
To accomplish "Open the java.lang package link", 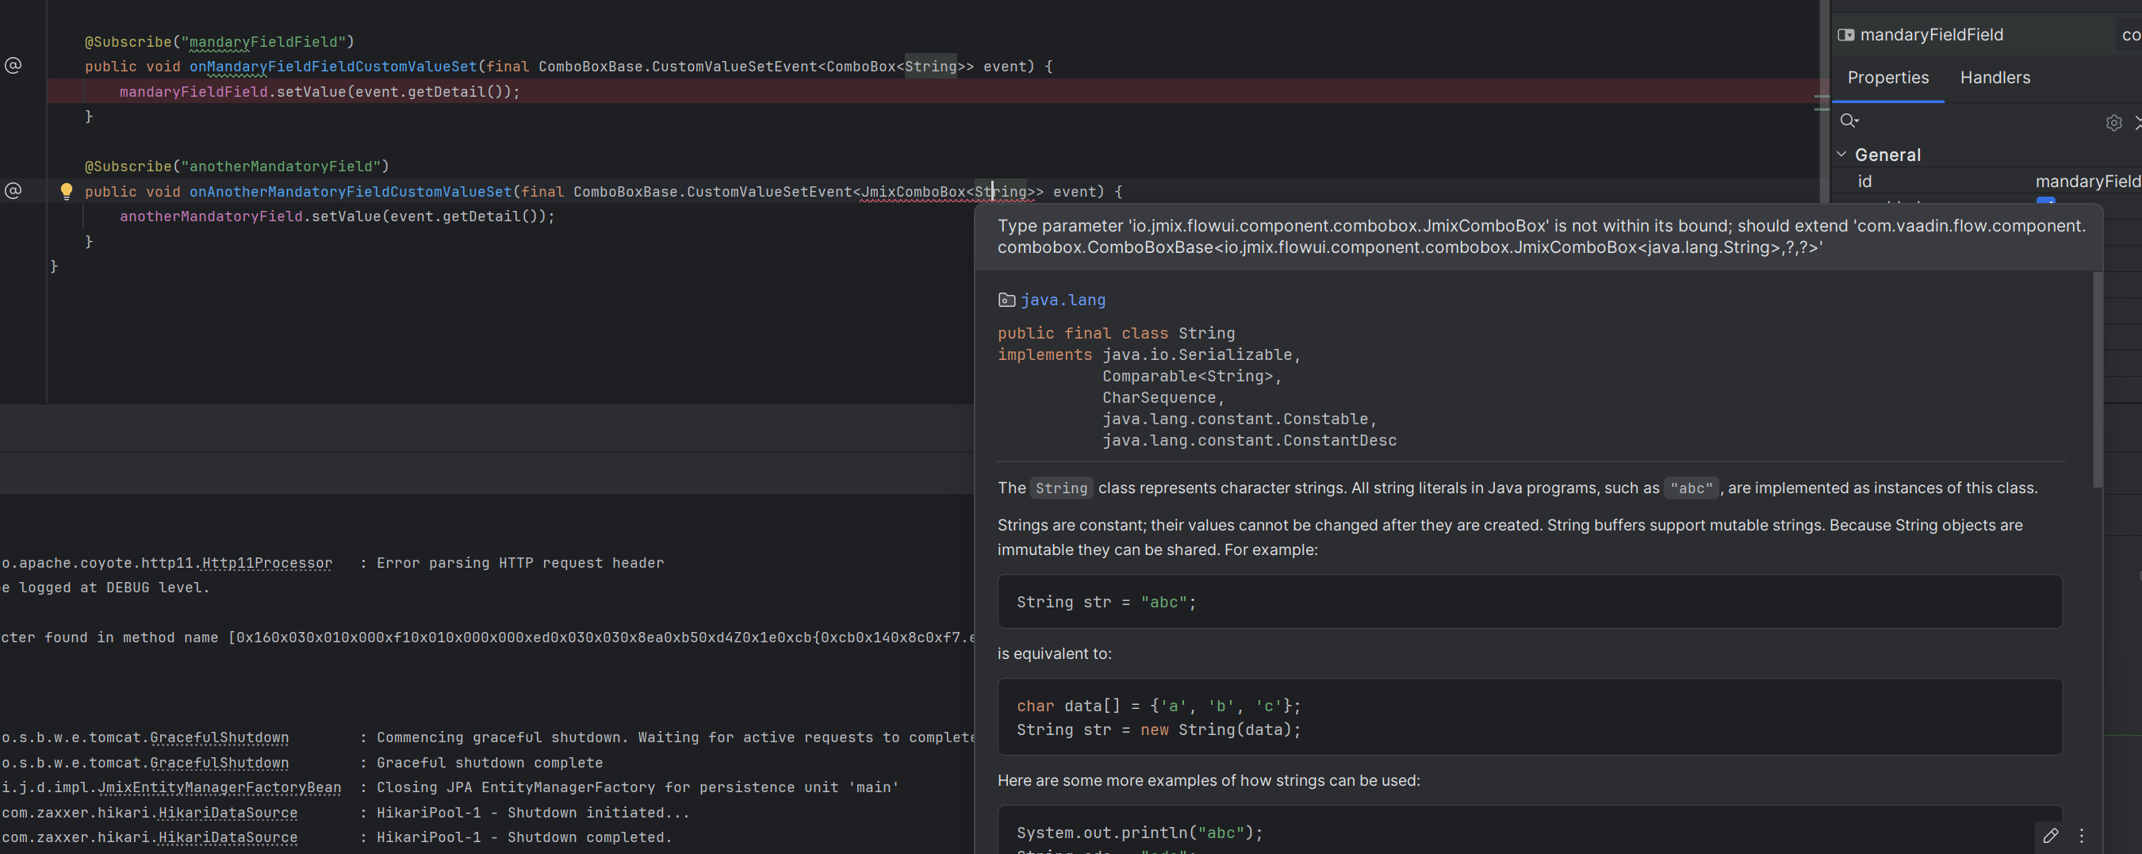I will point(1063,301).
